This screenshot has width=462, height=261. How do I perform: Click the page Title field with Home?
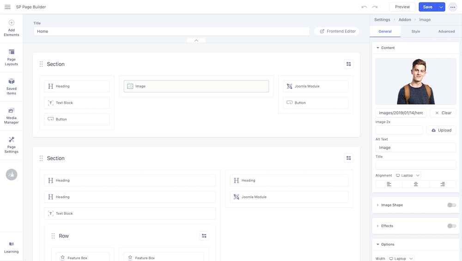pos(171,31)
